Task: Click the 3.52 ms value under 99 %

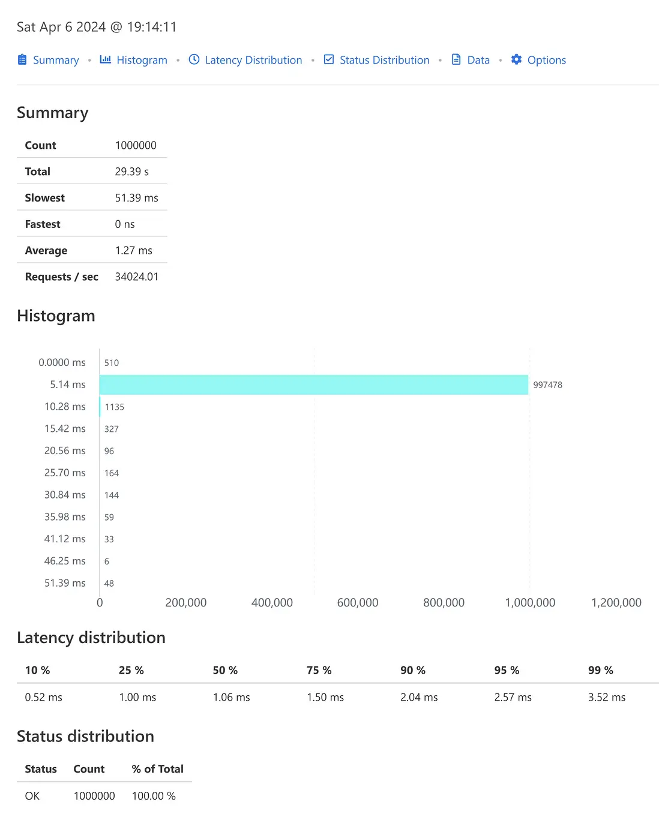Action: point(606,697)
